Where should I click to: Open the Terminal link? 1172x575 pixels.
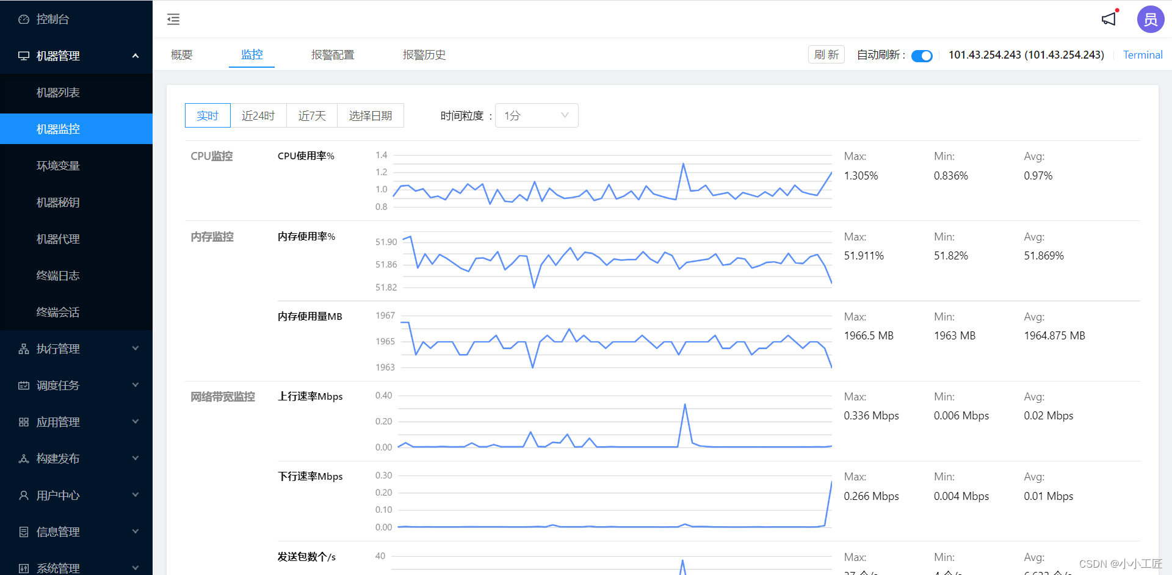tap(1143, 54)
